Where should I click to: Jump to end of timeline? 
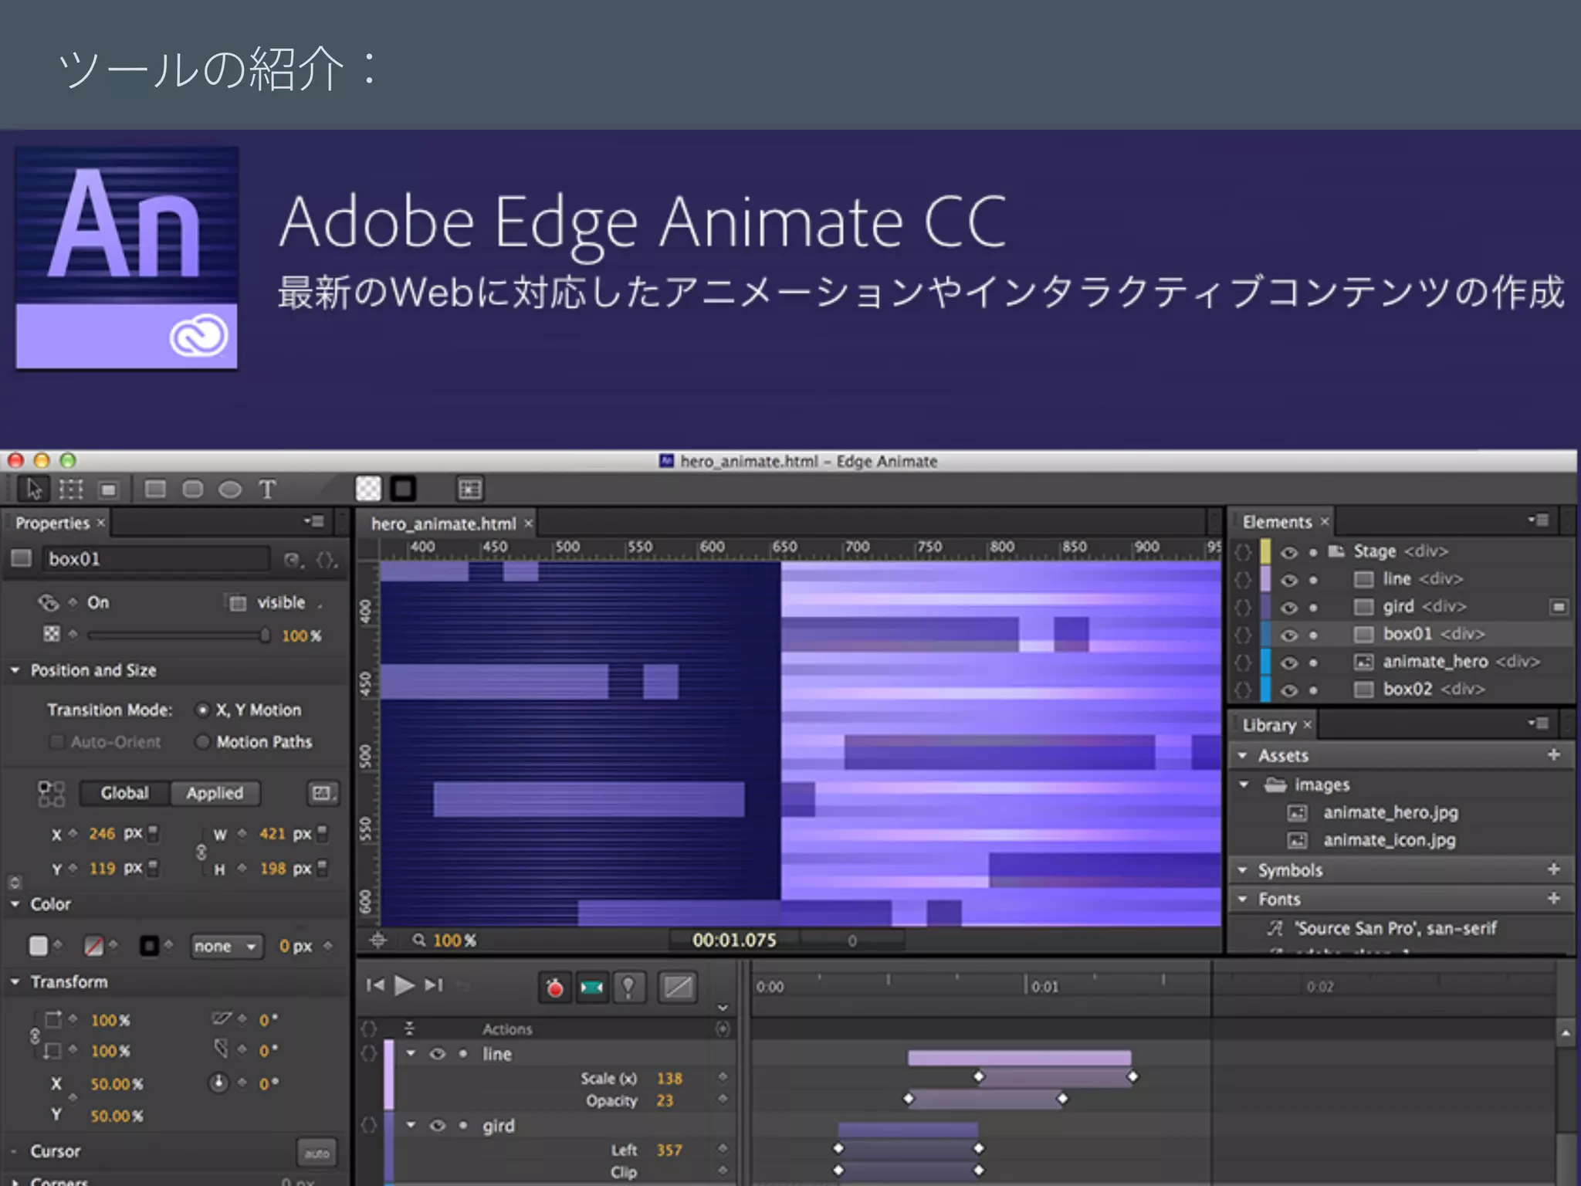pyautogui.click(x=434, y=984)
